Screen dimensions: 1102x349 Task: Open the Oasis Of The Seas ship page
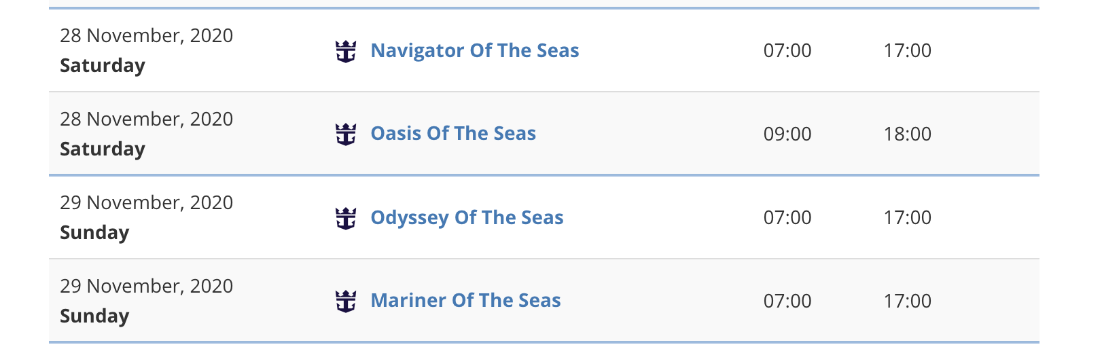click(453, 133)
